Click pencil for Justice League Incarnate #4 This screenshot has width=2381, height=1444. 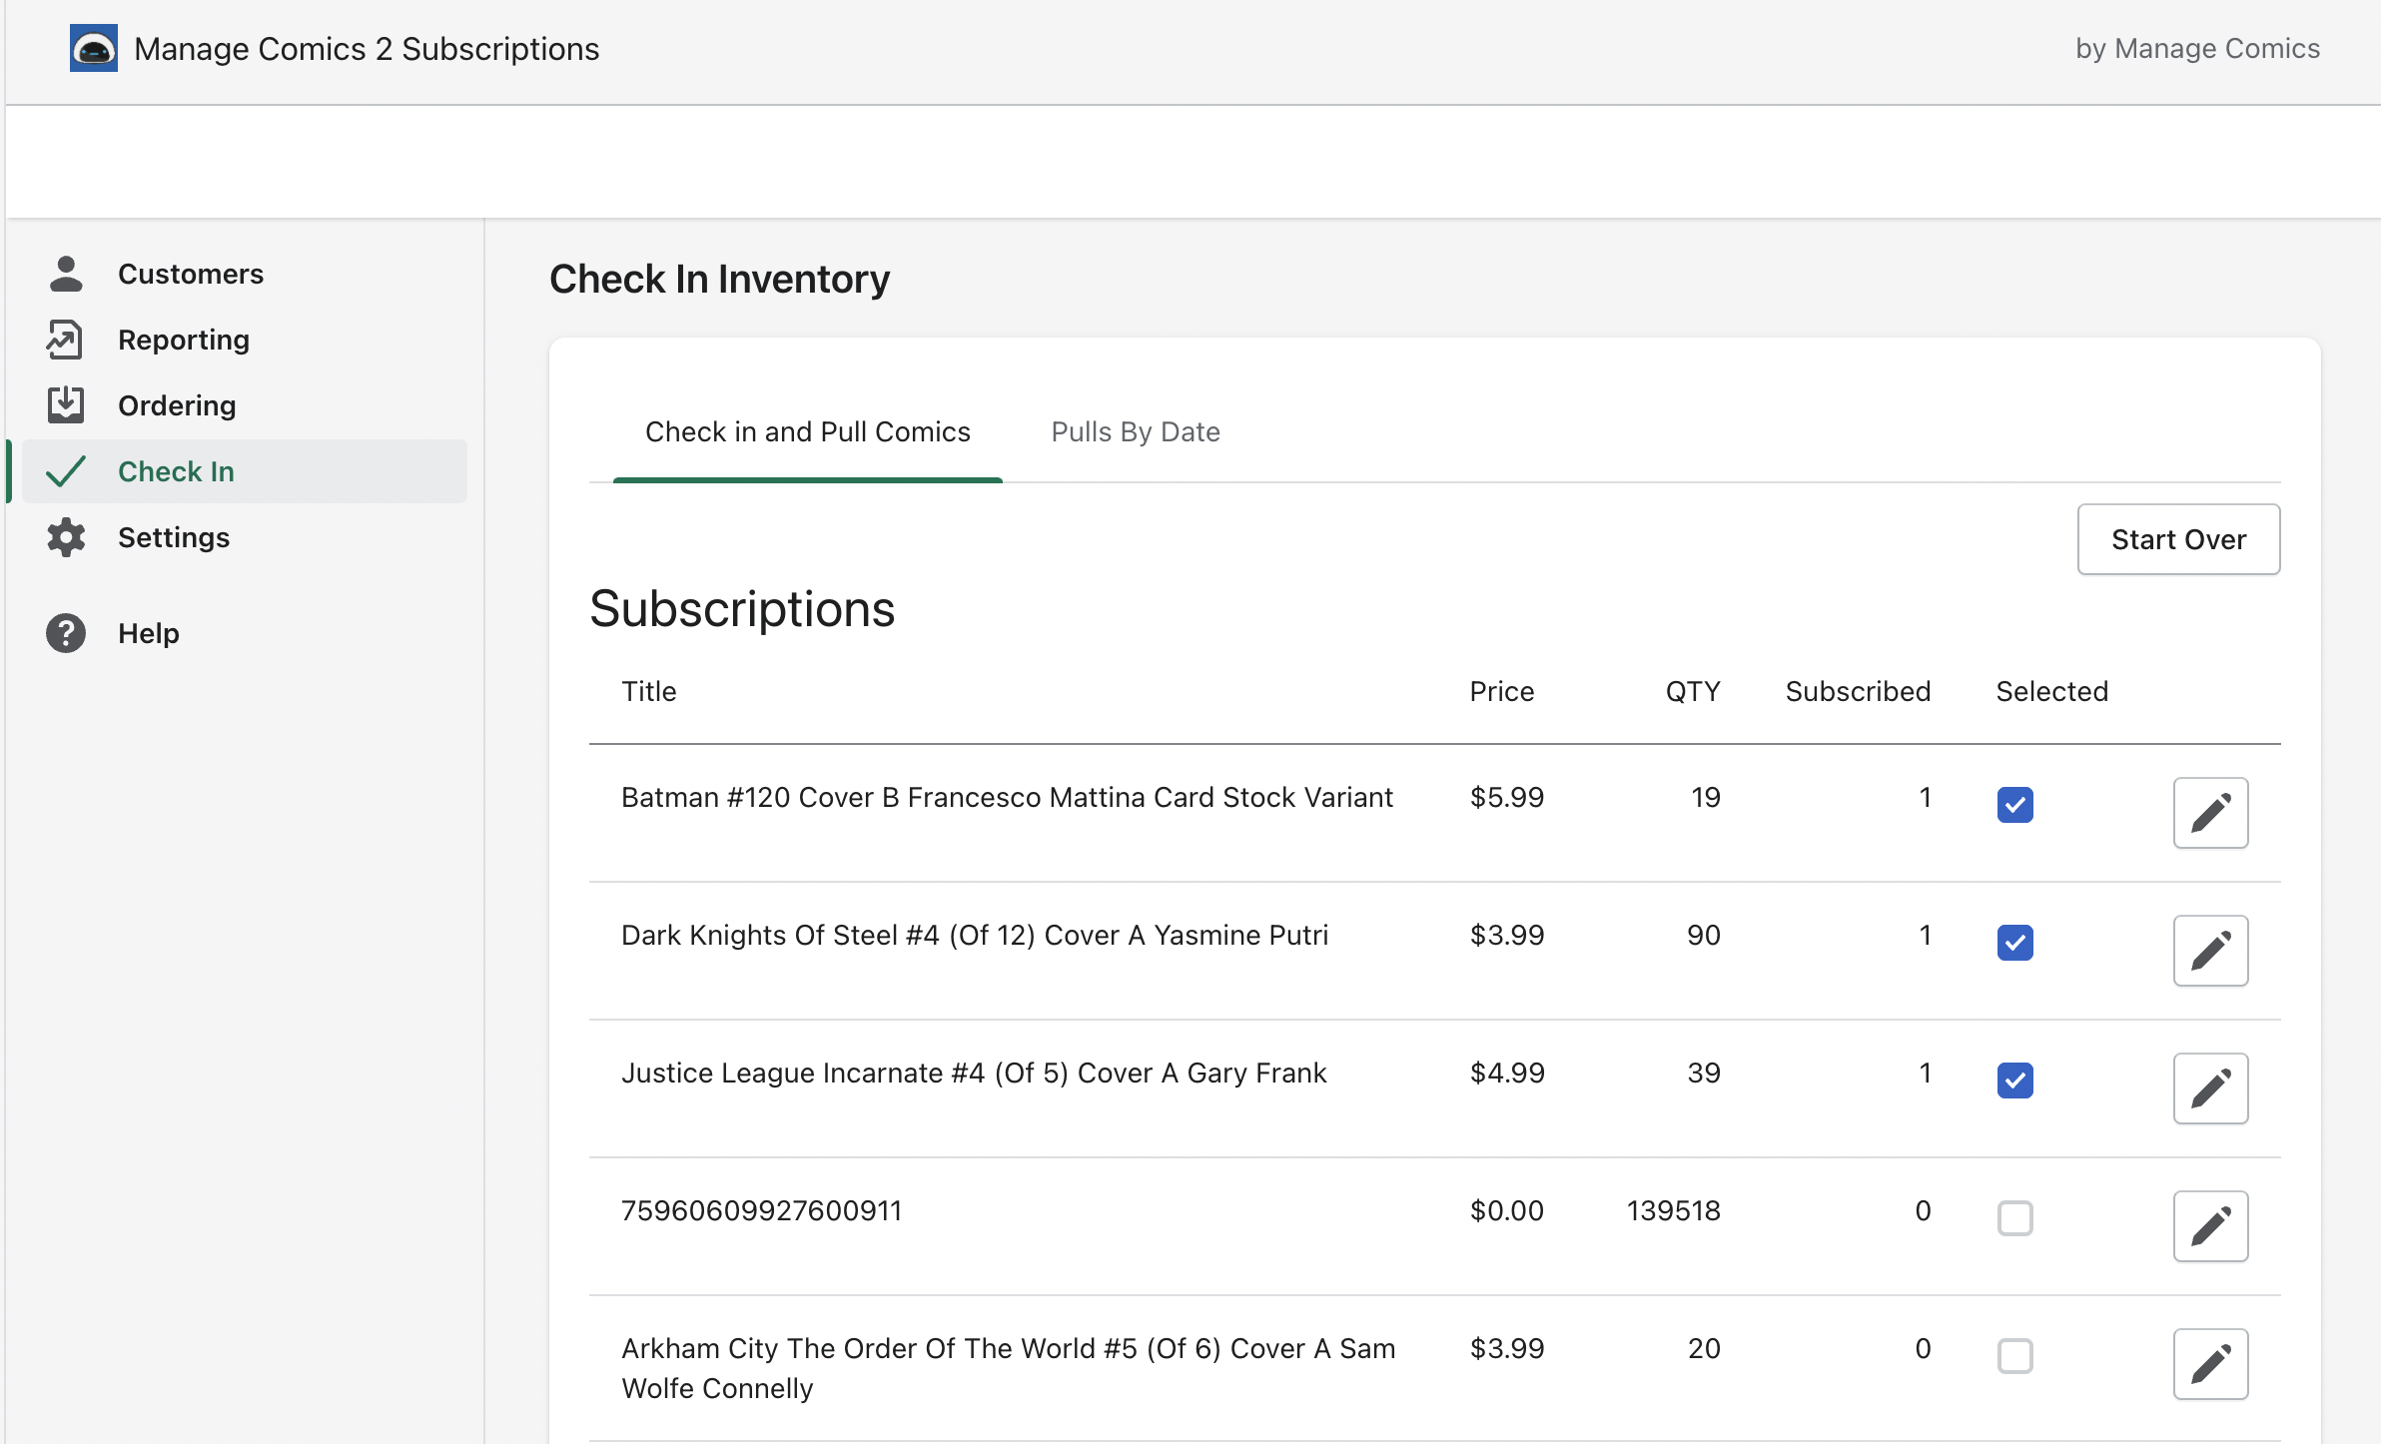click(x=2210, y=1088)
